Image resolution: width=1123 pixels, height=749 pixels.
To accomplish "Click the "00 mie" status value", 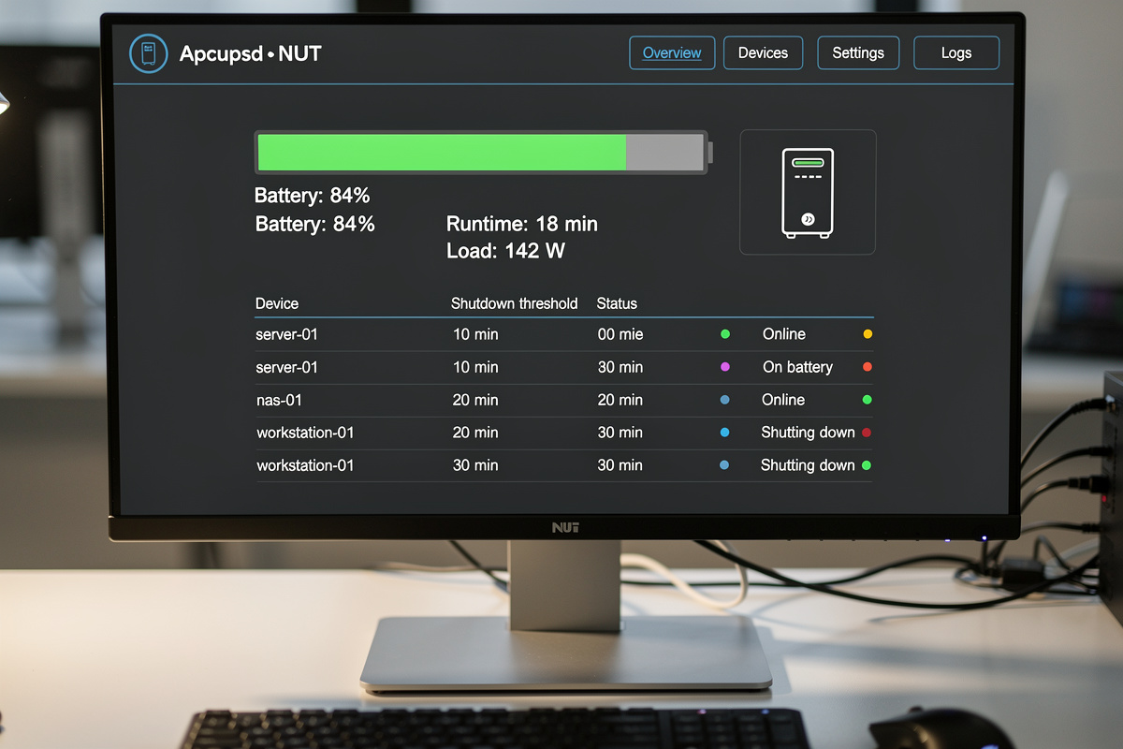I will click(x=620, y=334).
